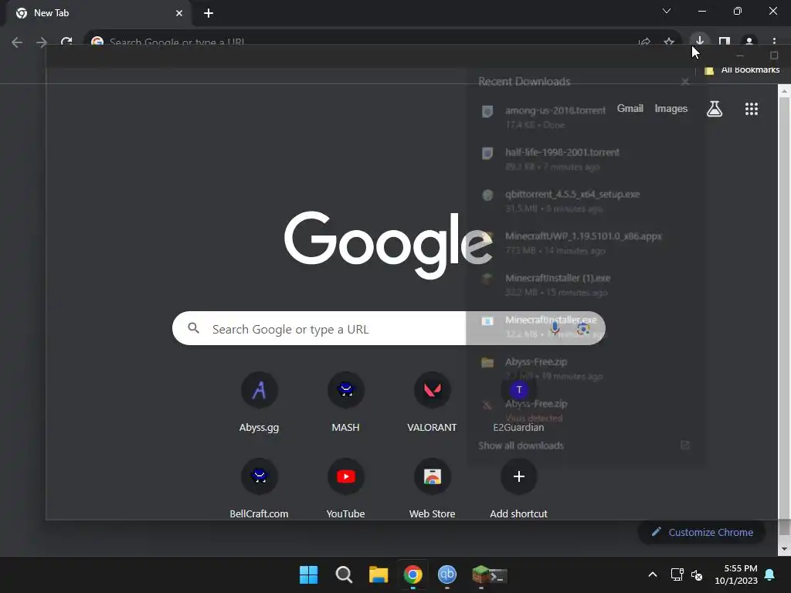Open among-us-2018.torrent download
The height and width of the screenshot is (593, 791).
click(x=586, y=117)
